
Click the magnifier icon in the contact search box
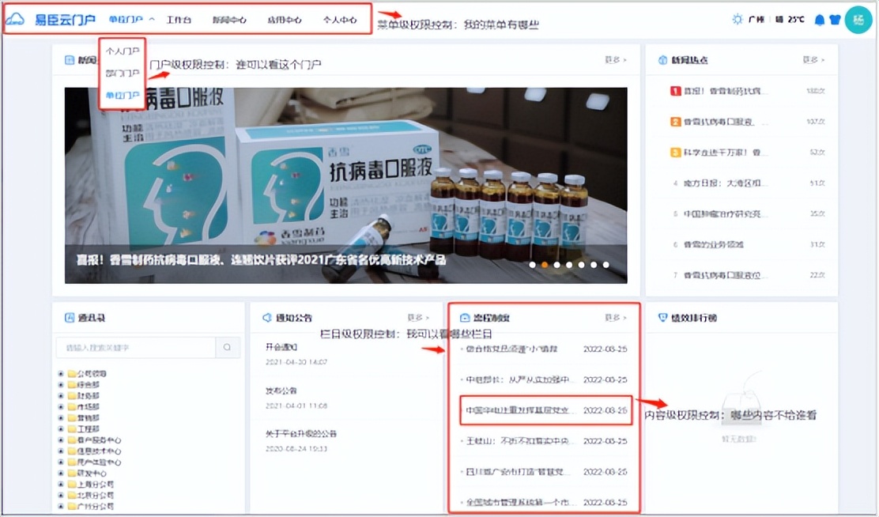[x=228, y=348]
